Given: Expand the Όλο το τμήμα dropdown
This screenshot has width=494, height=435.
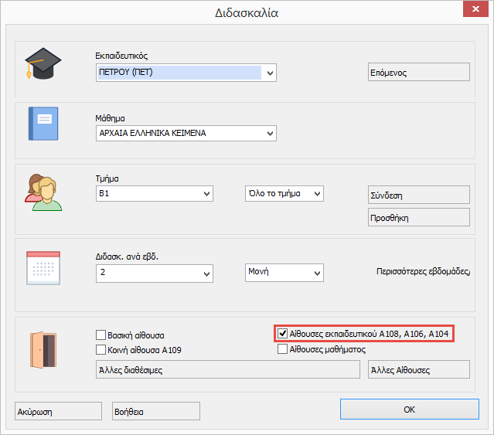Looking at the screenshot, I should pos(317,193).
